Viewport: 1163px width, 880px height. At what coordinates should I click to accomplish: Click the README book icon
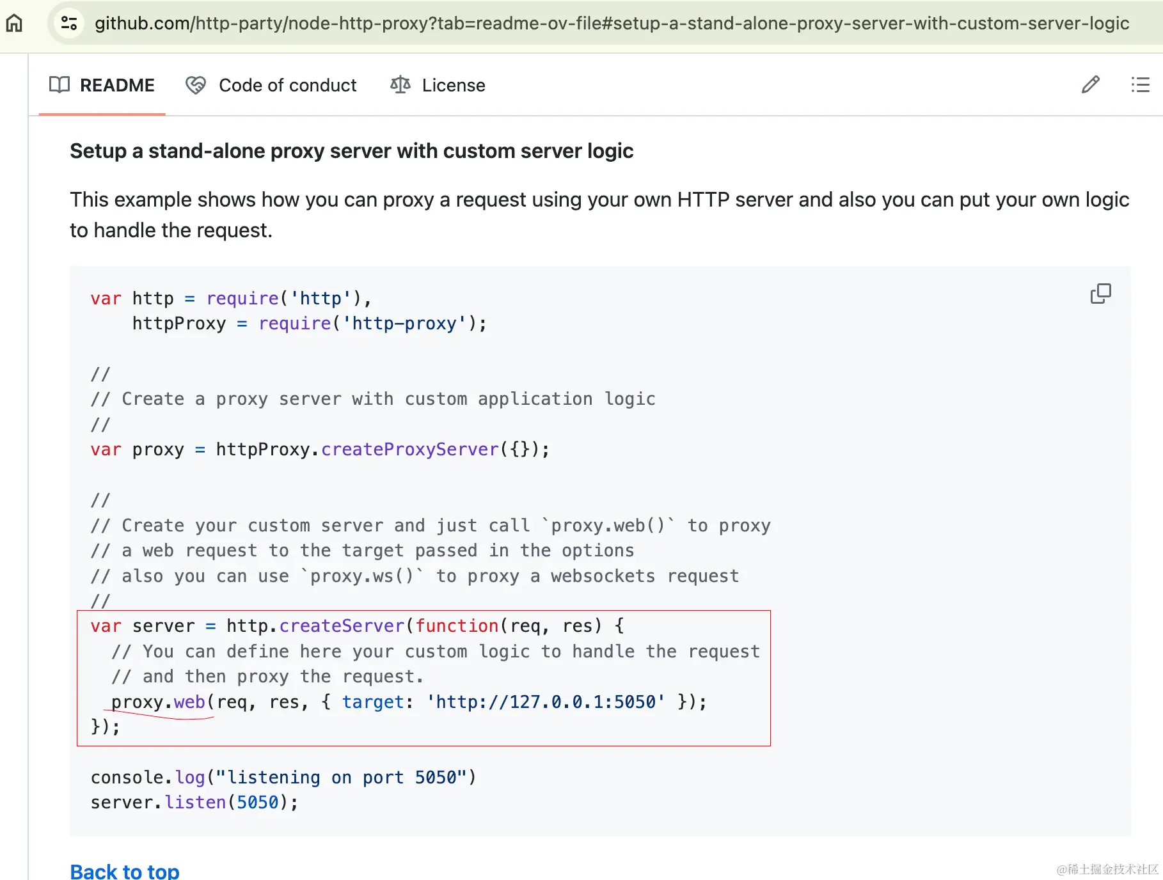click(x=59, y=85)
